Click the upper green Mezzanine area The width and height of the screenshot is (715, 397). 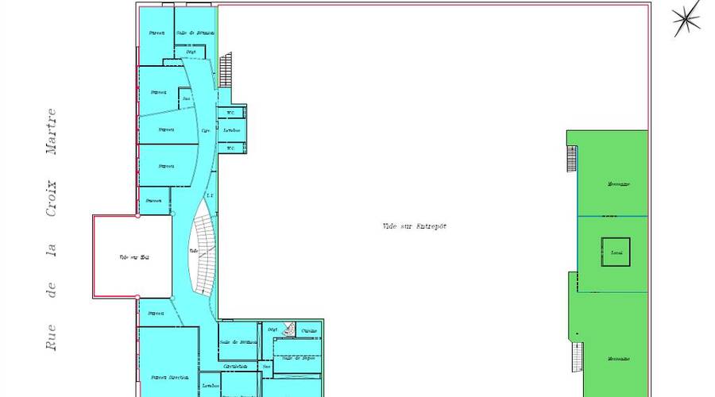617,183
